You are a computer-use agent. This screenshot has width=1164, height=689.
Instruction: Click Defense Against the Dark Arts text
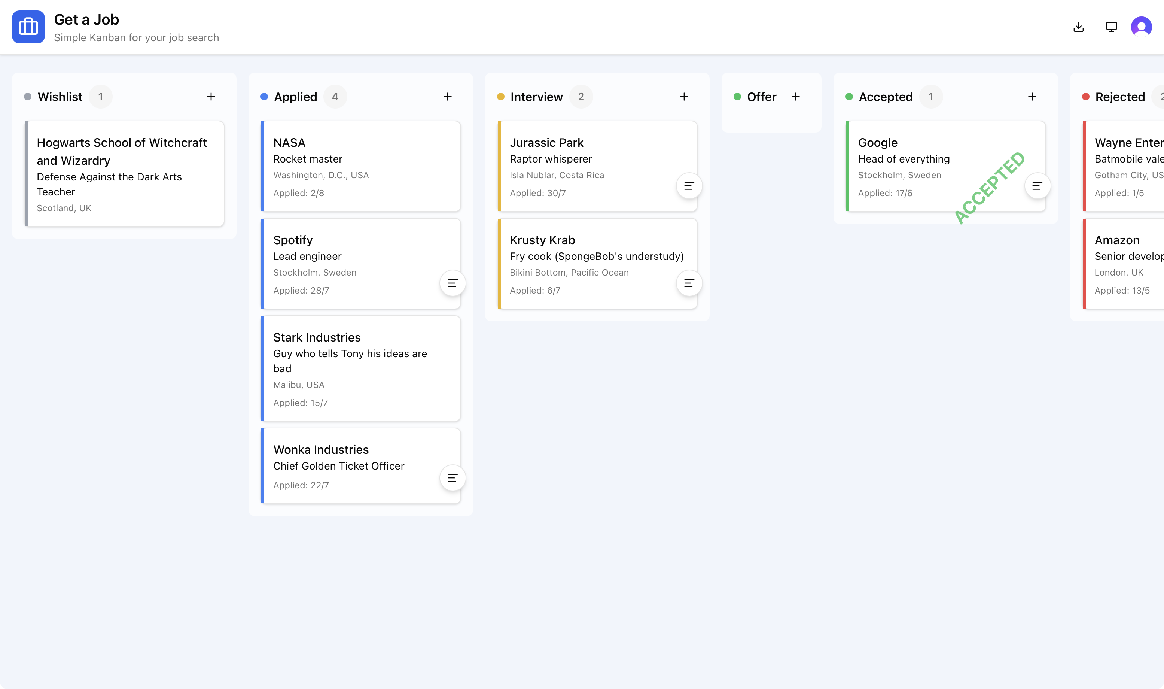(x=109, y=184)
